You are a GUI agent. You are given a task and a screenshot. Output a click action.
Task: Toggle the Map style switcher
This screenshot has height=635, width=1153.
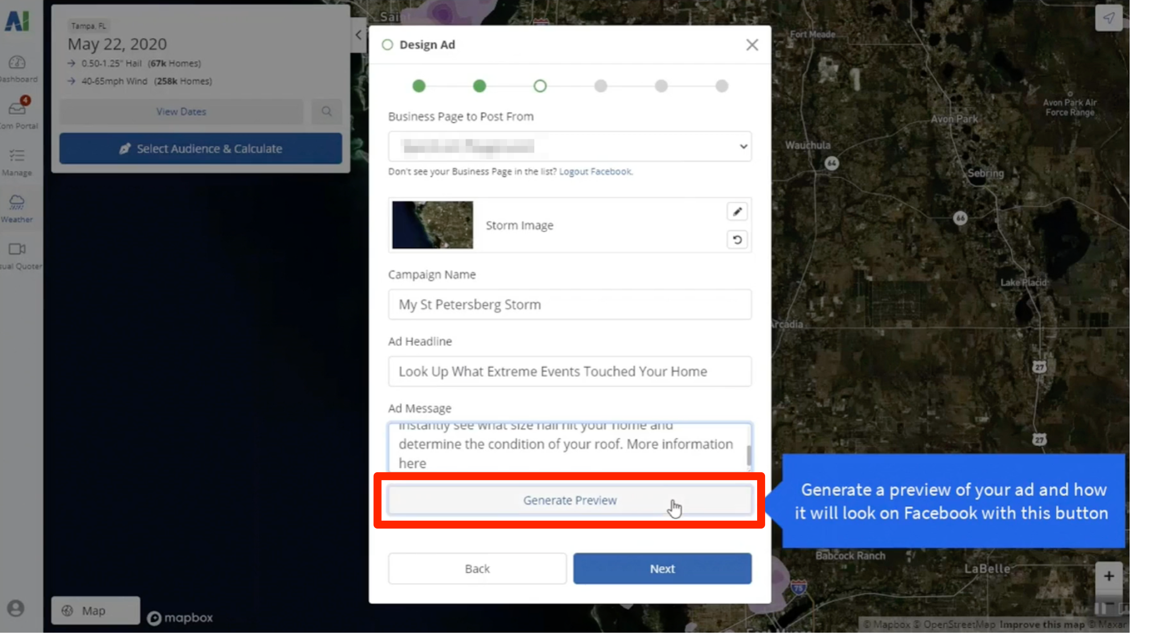click(95, 611)
